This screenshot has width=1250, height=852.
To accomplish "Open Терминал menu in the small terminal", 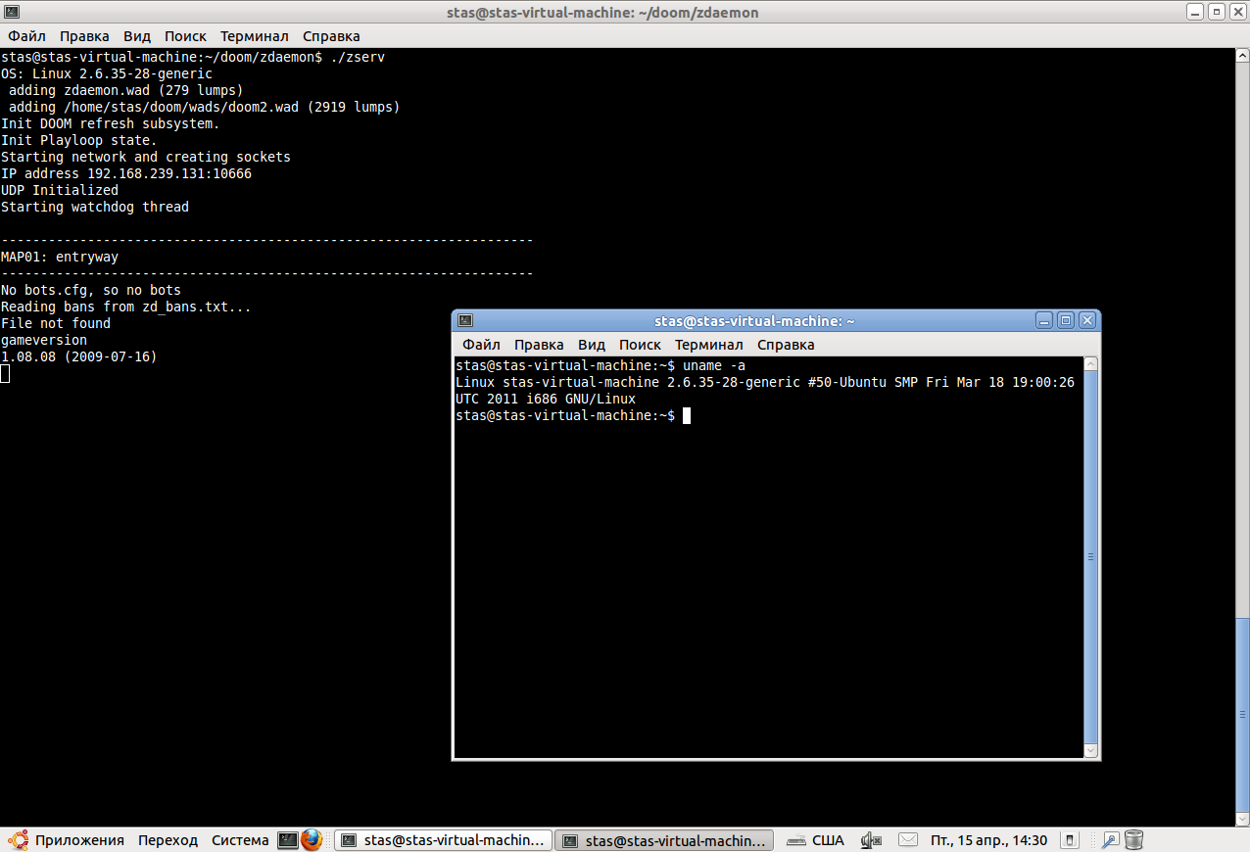I will (x=708, y=345).
